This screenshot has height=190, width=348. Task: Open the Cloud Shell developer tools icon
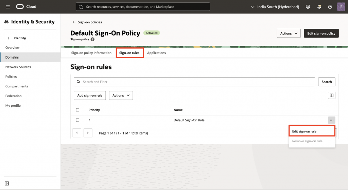click(x=308, y=7)
